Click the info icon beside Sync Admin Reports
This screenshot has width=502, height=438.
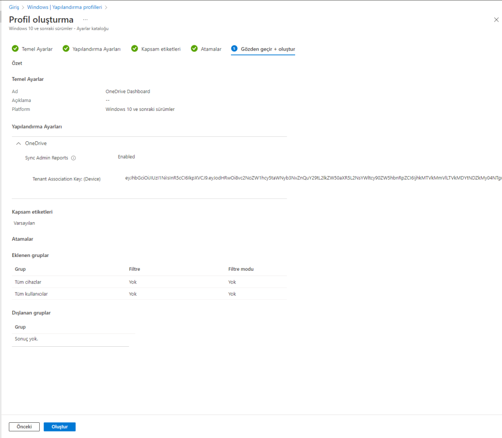tap(74, 158)
